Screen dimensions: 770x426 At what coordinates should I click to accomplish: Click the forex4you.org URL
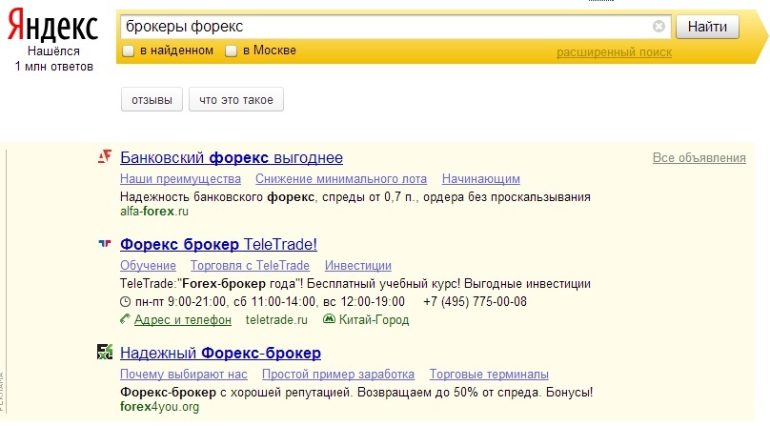pos(159,407)
